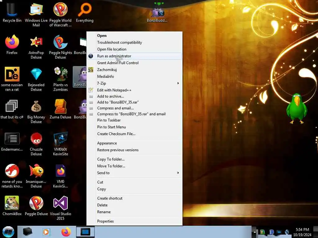Choose Add to archive...
This screenshot has height=238, width=318.
tap(134, 96)
